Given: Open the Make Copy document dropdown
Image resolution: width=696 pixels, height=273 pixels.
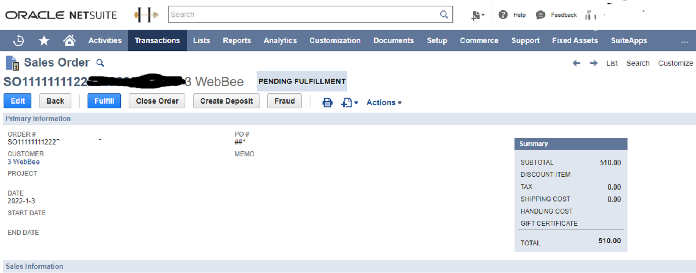Looking at the screenshot, I should [349, 102].
